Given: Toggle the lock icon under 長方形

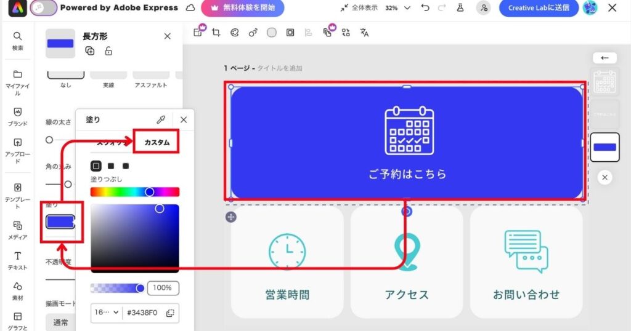Looking at the screenshot, I should 108,51.
